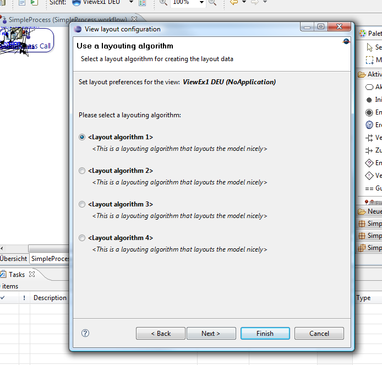
Task: Click the blue text document toolbar icon
Action: click(22, 2)
